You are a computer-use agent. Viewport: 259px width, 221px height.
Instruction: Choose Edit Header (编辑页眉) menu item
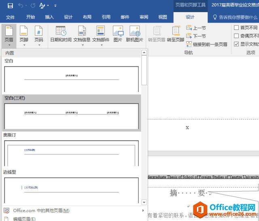(74, 219)
